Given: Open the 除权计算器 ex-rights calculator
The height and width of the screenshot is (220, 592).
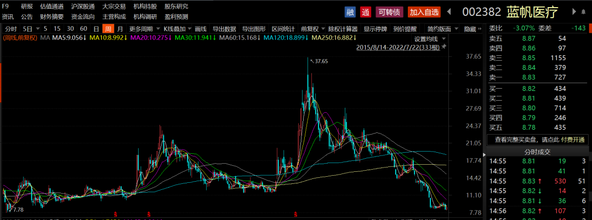Looking at the screenshot, I should [343, 29].
